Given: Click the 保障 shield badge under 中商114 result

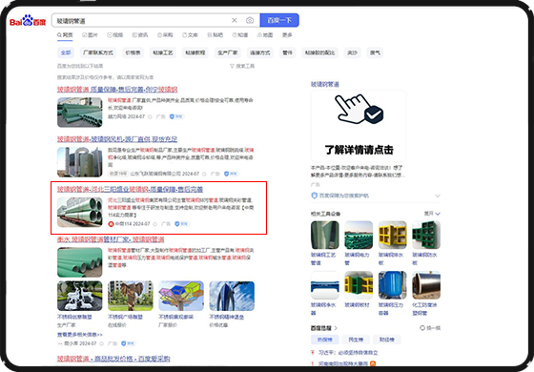Looking at the screenshot, I should [x=182, y=224].
